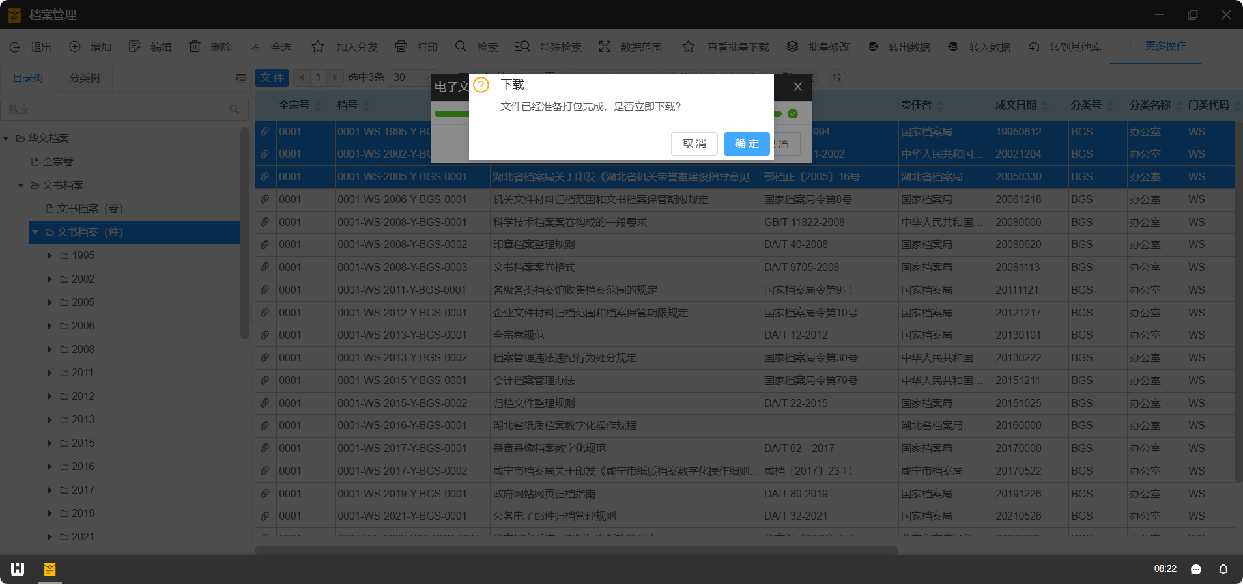This screenshot has width=1243, height=584.
Task: Click the 打印 printer icon
Action: coord(401,46)
